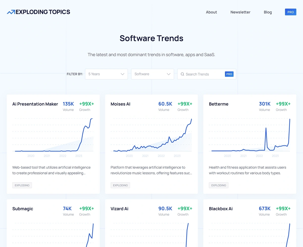Click the Exploding Topics arrow logo icon
303x247 pixels.
11,12
